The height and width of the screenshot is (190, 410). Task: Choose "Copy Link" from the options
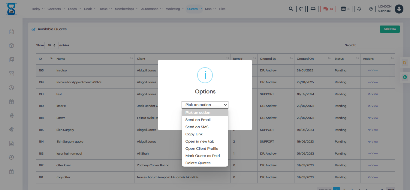coord(194,134)
